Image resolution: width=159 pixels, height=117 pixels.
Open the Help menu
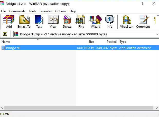coord(73,11)
